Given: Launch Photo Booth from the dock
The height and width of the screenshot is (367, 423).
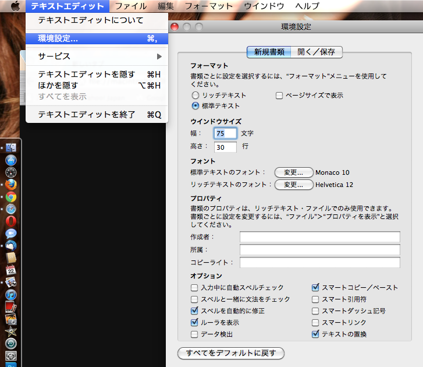Looking at the screenshot, I should coord(11,307).
